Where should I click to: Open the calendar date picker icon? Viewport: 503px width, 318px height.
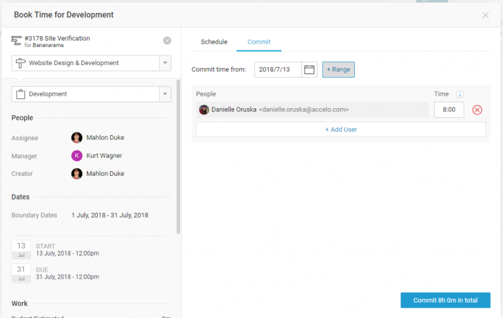(310, 70)
